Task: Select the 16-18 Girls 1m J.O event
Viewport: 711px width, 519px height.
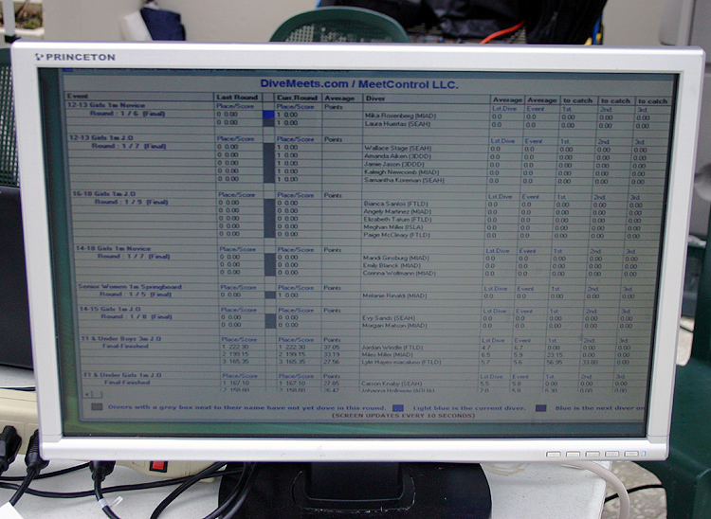Action: (x=104, y=194)
